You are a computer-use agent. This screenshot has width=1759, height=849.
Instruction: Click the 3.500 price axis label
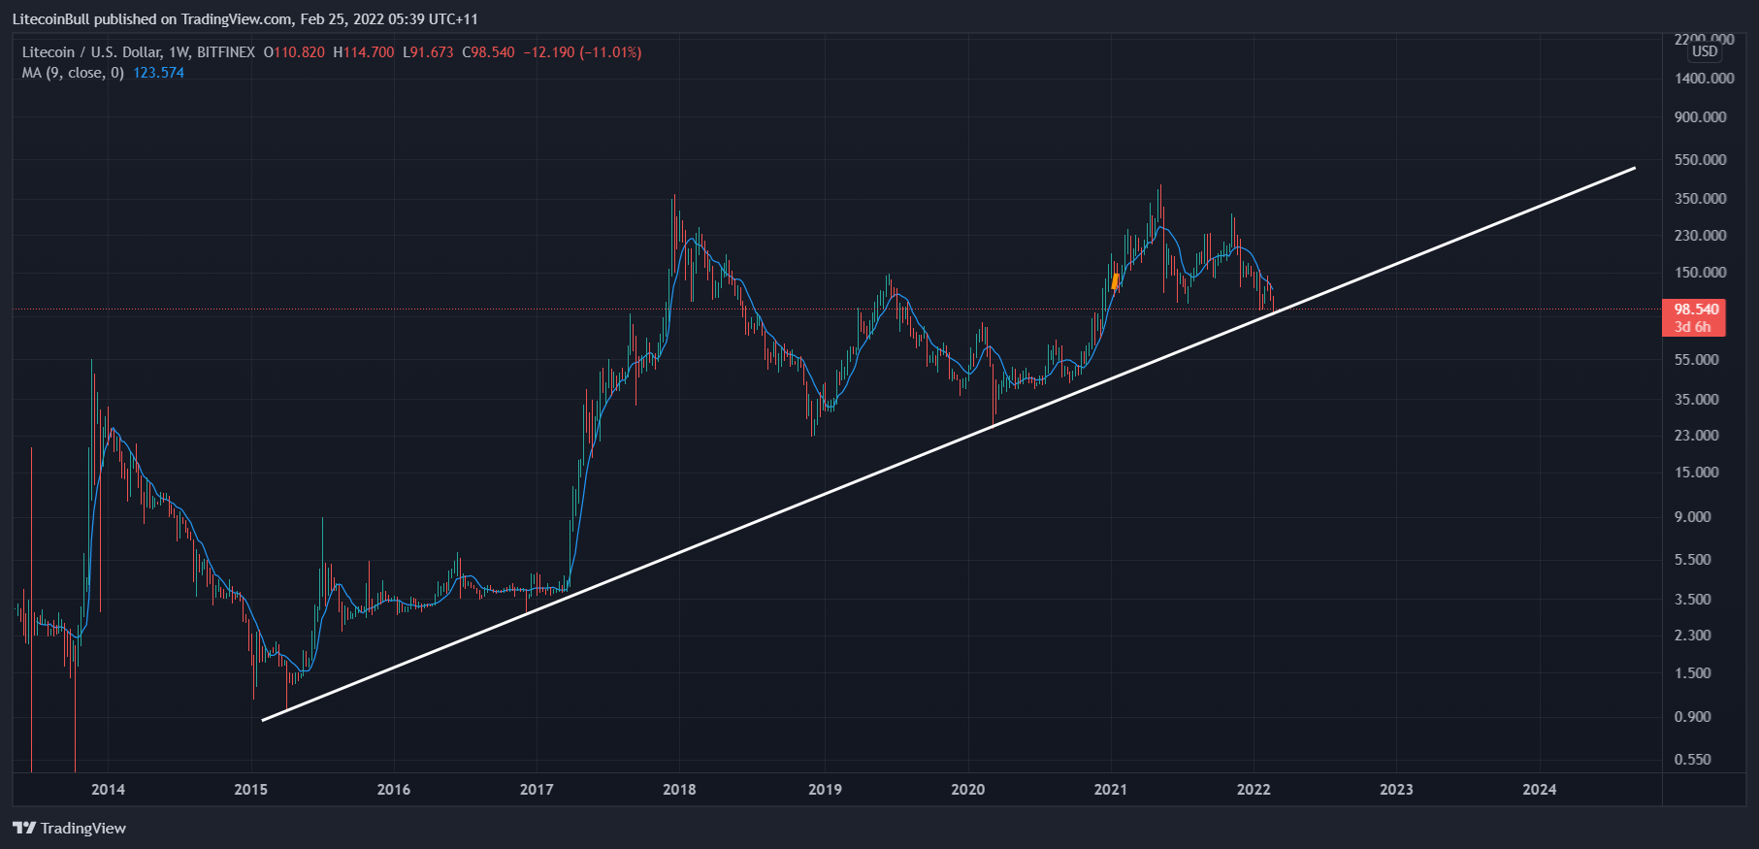click(x=1693, y=599)
